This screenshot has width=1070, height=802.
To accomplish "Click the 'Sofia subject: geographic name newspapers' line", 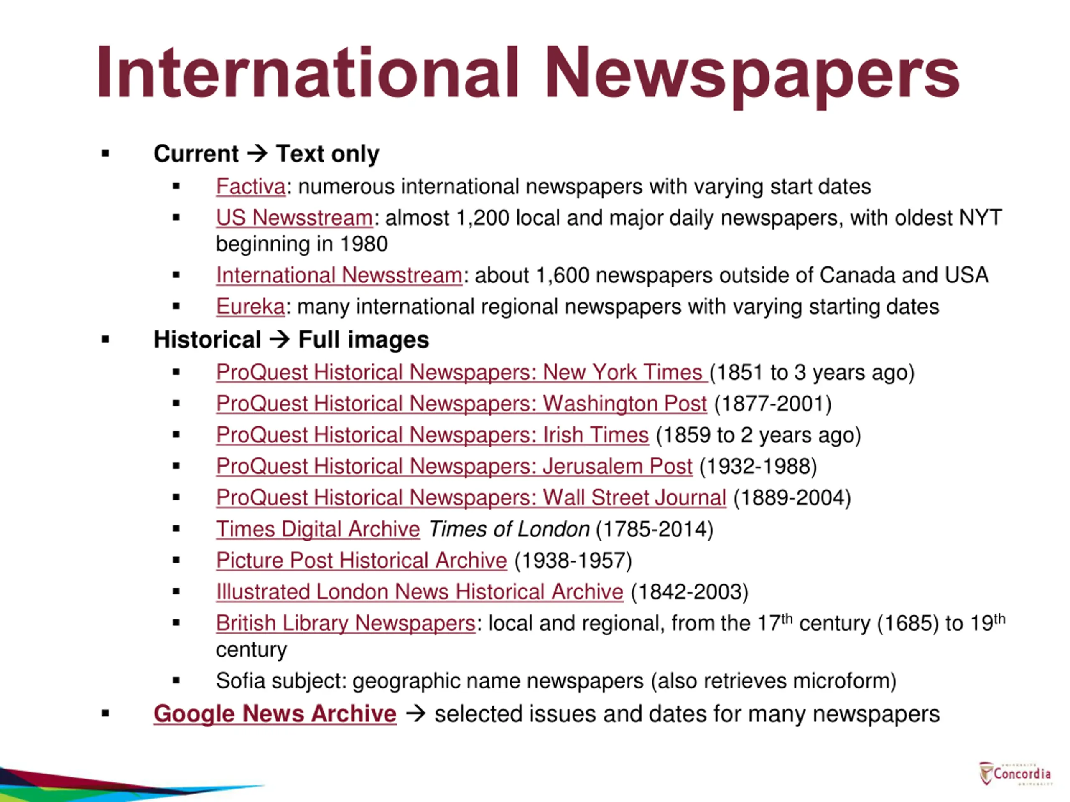I will click(556, 681).
